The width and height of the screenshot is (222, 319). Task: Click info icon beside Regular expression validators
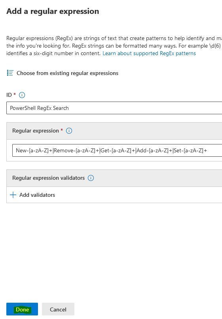[91, 178]
